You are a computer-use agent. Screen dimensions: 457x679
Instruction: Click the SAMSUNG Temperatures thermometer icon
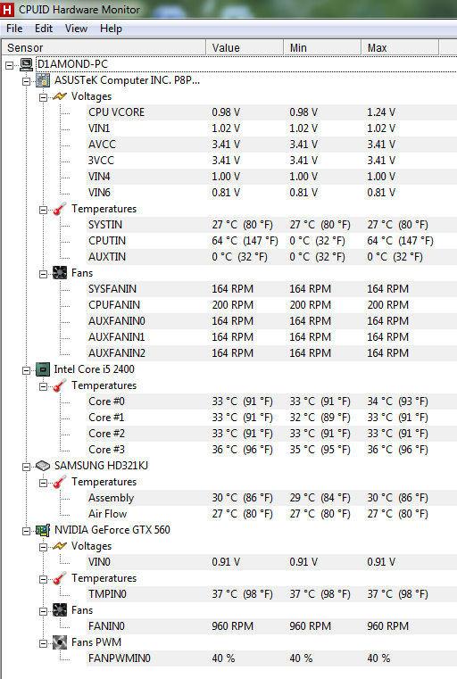click(x=59, y=482)
